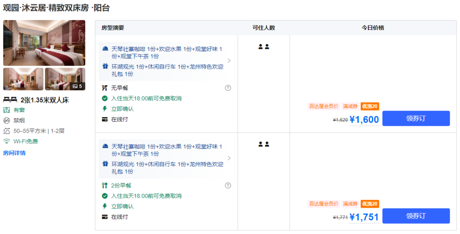Screen dimensions: 460x234
Task: Click the double bed icon
Action: [x=10, y=100]
